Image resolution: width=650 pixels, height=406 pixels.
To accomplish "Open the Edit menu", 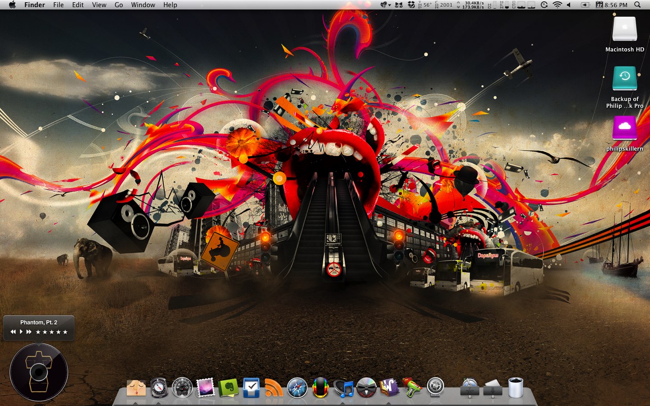I will tap(78, 5).
